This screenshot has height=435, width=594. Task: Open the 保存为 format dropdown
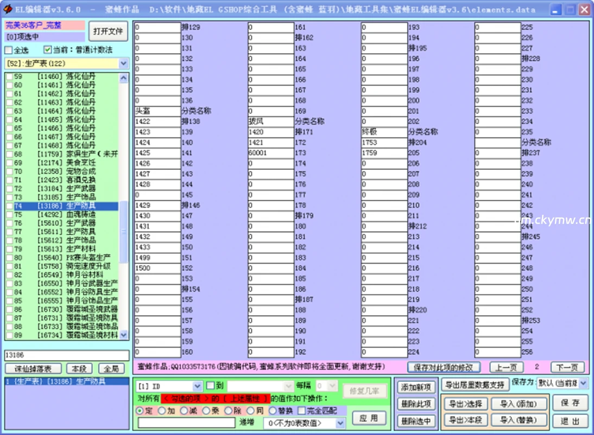point(583,383)
